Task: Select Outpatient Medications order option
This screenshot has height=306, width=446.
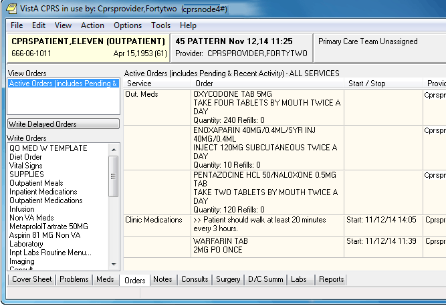Action: pyautogui.click(x=45, y=200)
